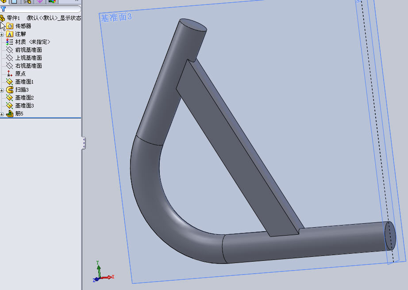
Task: Click the 基准面3 plane label in viewport
Action: (116, 18)
